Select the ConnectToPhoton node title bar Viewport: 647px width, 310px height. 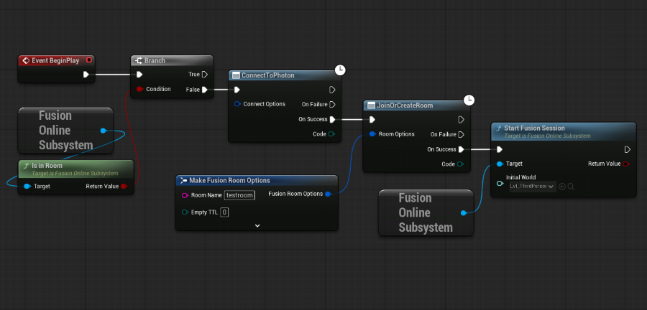click(x=285, y=75)
